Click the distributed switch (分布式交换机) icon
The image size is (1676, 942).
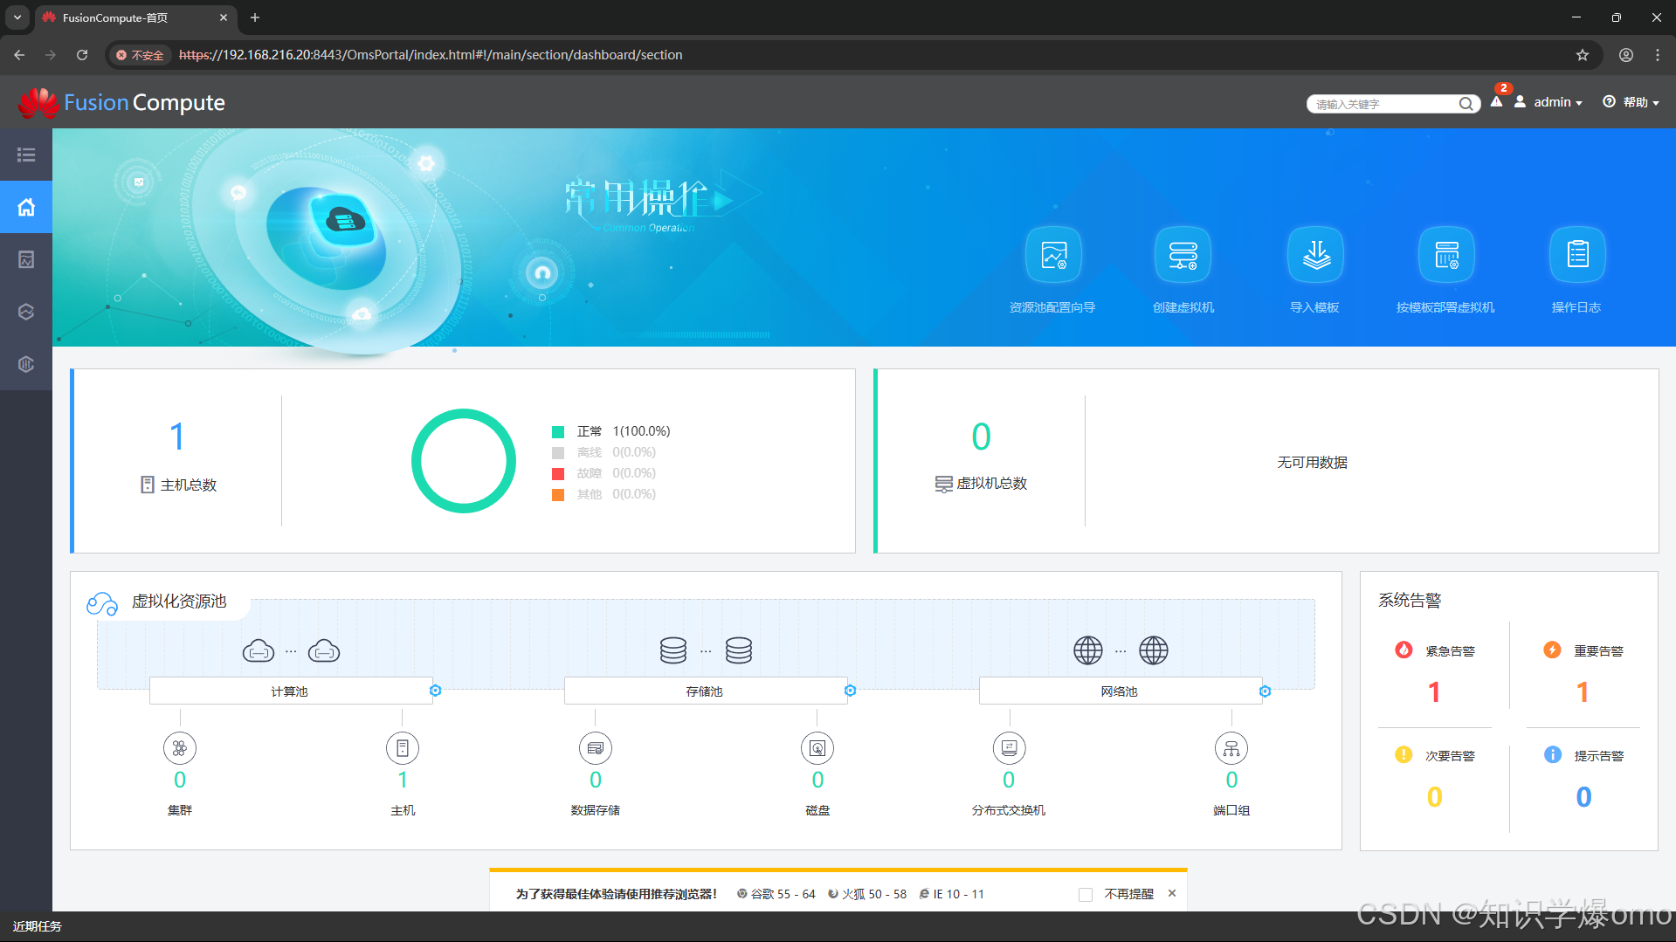click(1010, 748)
